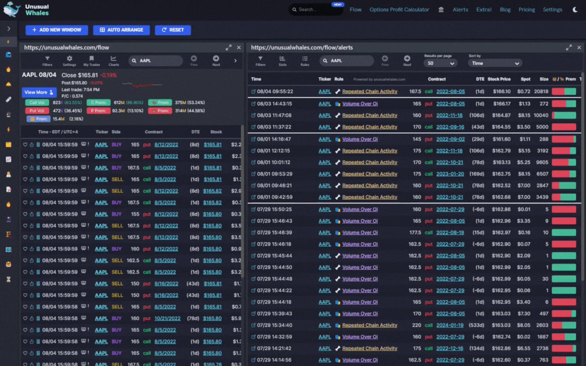Open contract 2024-01-19 link in alerts
The height and width of the screenshot is (366, 586).
click(x=449, y=326)
